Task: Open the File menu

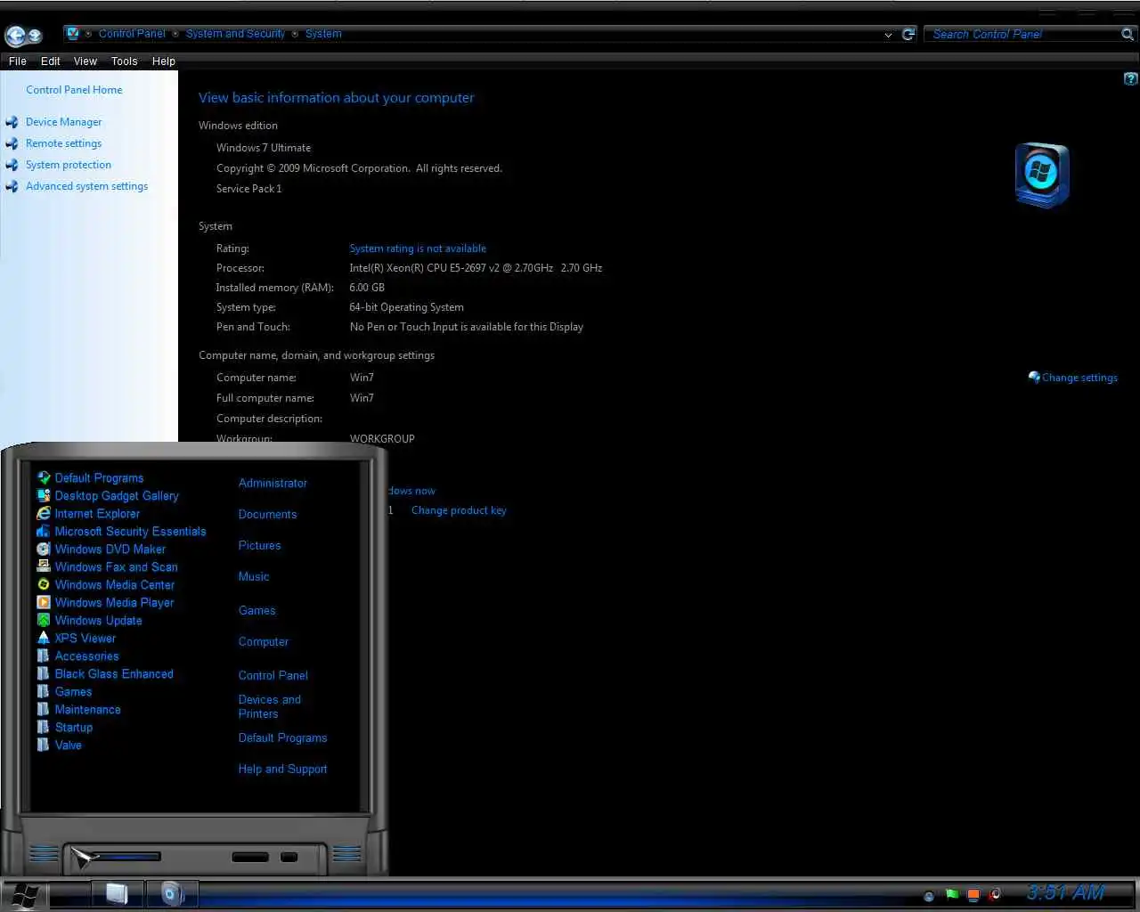Action: [x=18, y=61]
